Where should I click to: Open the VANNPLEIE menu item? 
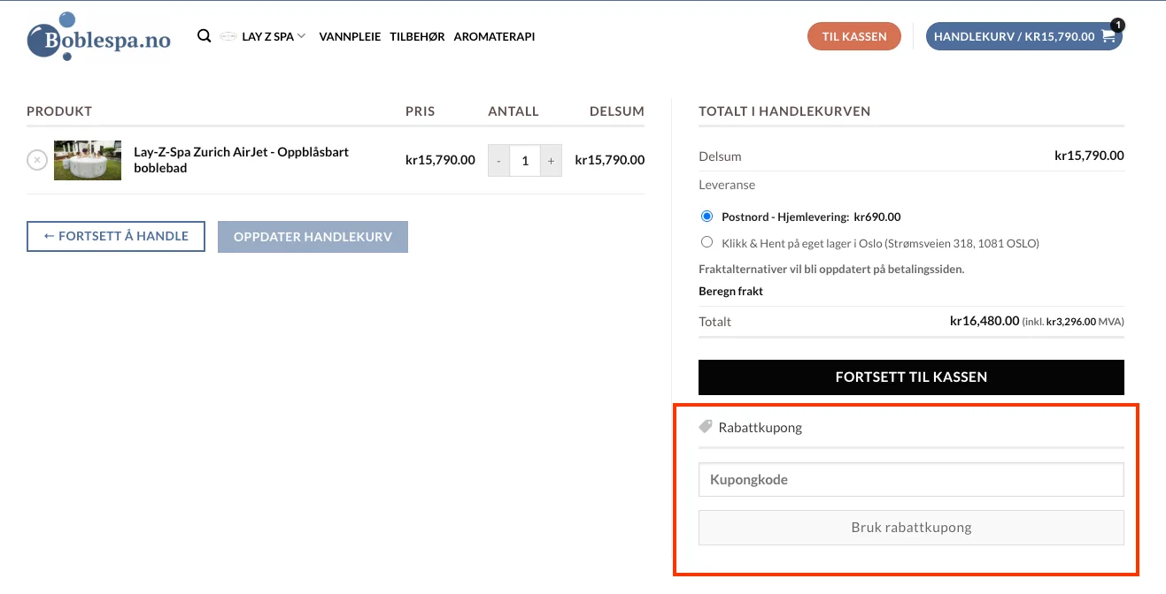click(x=350, y=36)
